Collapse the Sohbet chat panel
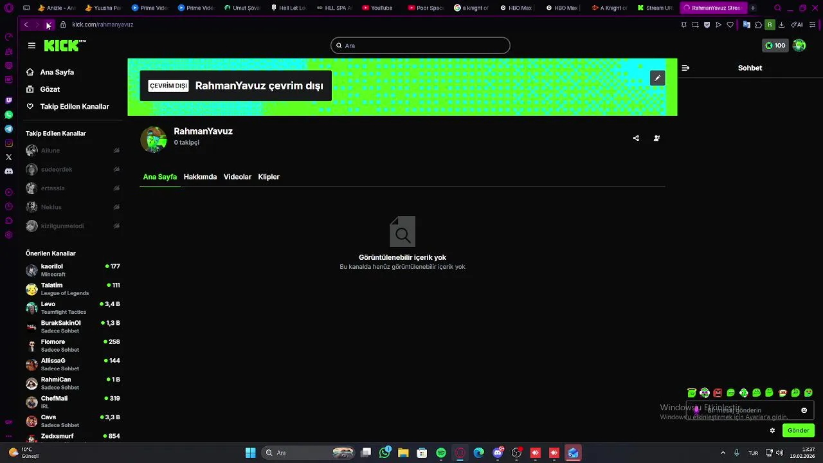 click(685, 68)
